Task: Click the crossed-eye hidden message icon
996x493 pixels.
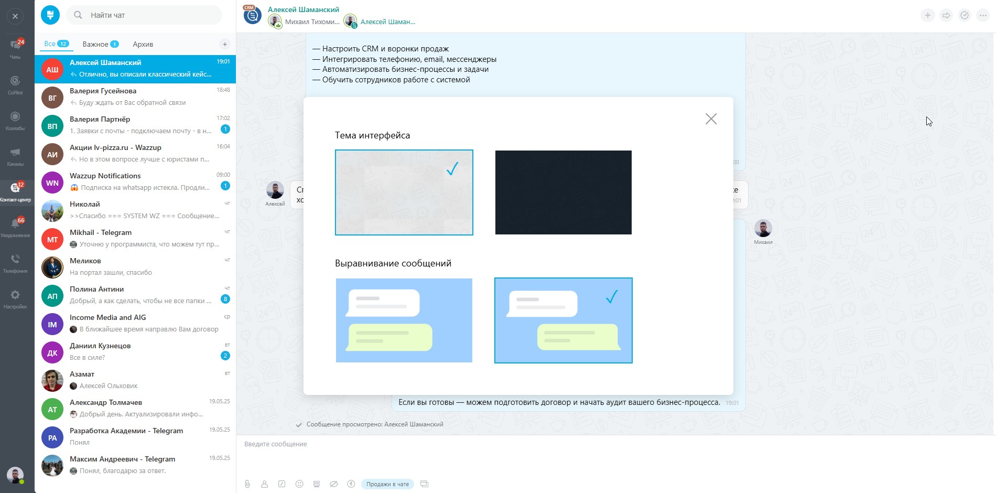Action: tap(333, 484)
